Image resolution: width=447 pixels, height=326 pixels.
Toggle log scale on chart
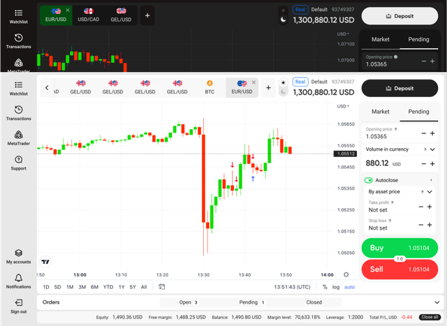click(336, 287)
